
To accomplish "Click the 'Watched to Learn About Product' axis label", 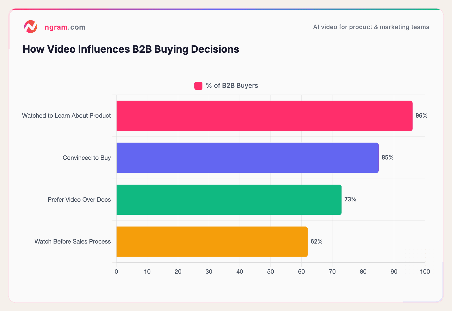I will click(x=66, y=116).
